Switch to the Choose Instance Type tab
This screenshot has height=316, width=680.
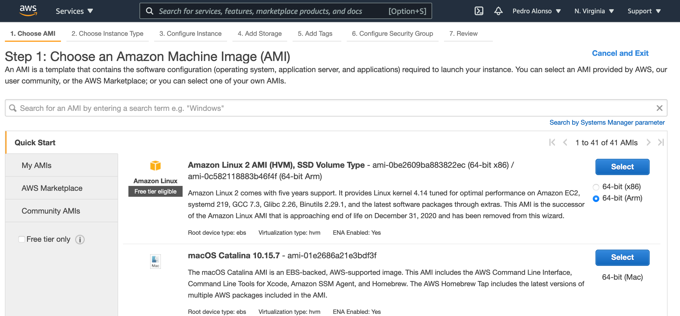click(x=107, y=34)
